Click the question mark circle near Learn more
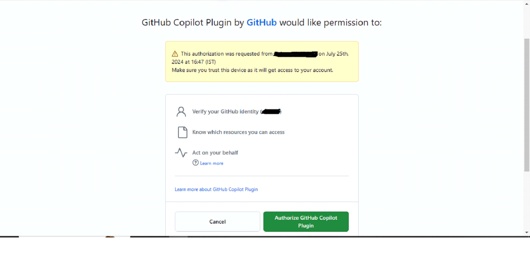This screenshot has height=258, width=530. 195,163
